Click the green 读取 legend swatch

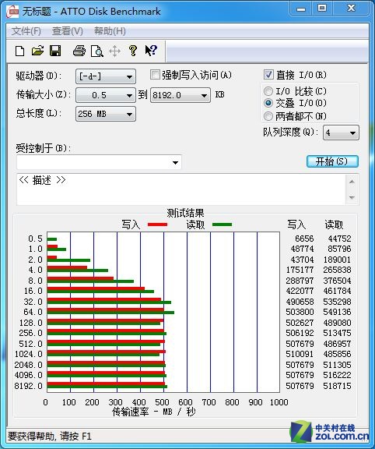pyautogui.click(x=222, y=224)
